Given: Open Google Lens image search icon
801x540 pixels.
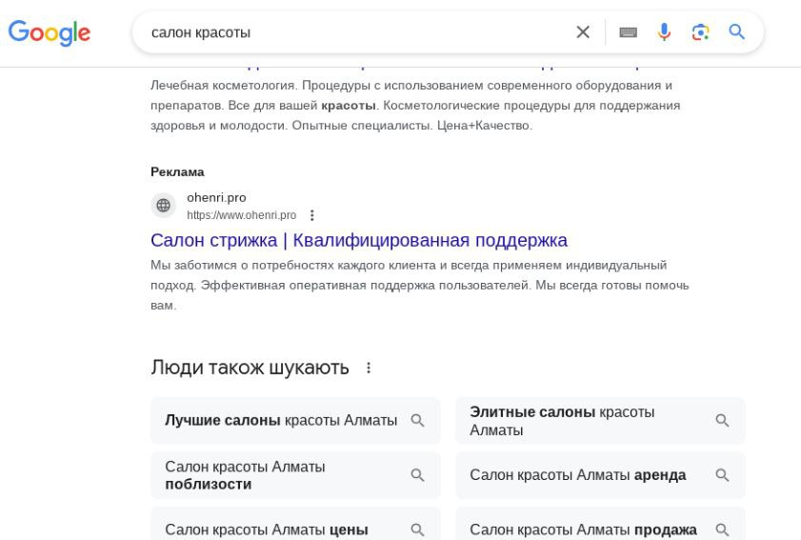Looking at the screenshot, I should pyautogui.click(x=700, y=32).
